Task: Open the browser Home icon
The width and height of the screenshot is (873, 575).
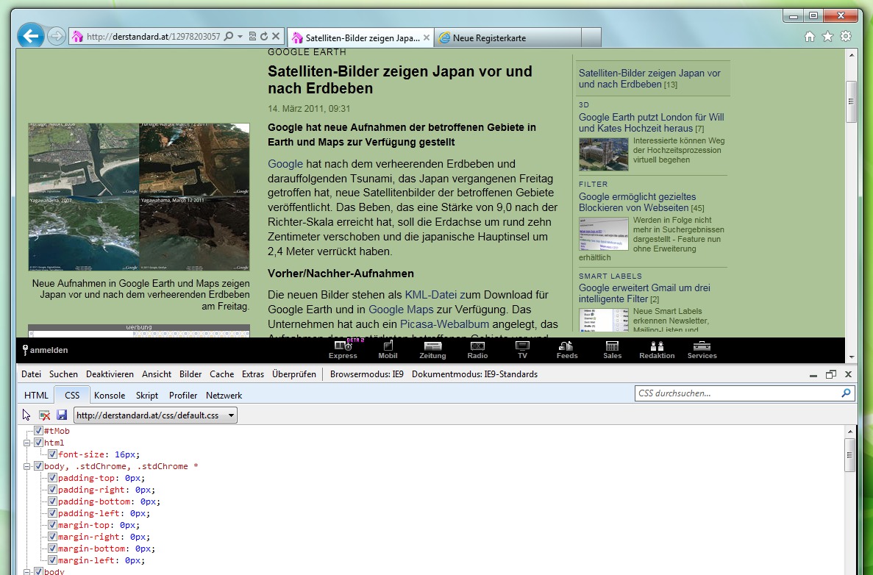Action: 810,36
